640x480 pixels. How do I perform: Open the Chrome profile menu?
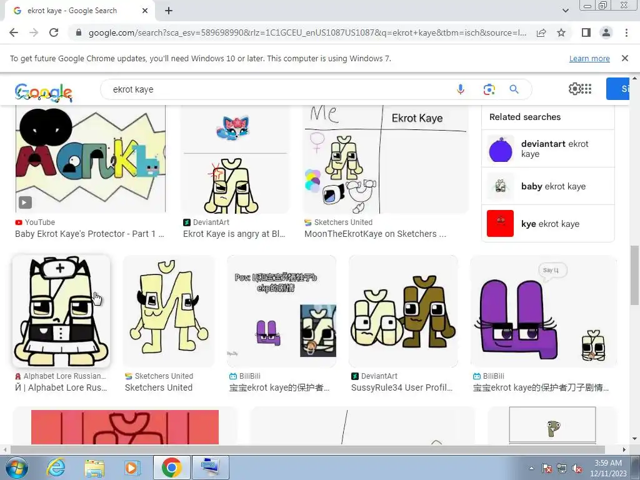[x=606, y=32]
